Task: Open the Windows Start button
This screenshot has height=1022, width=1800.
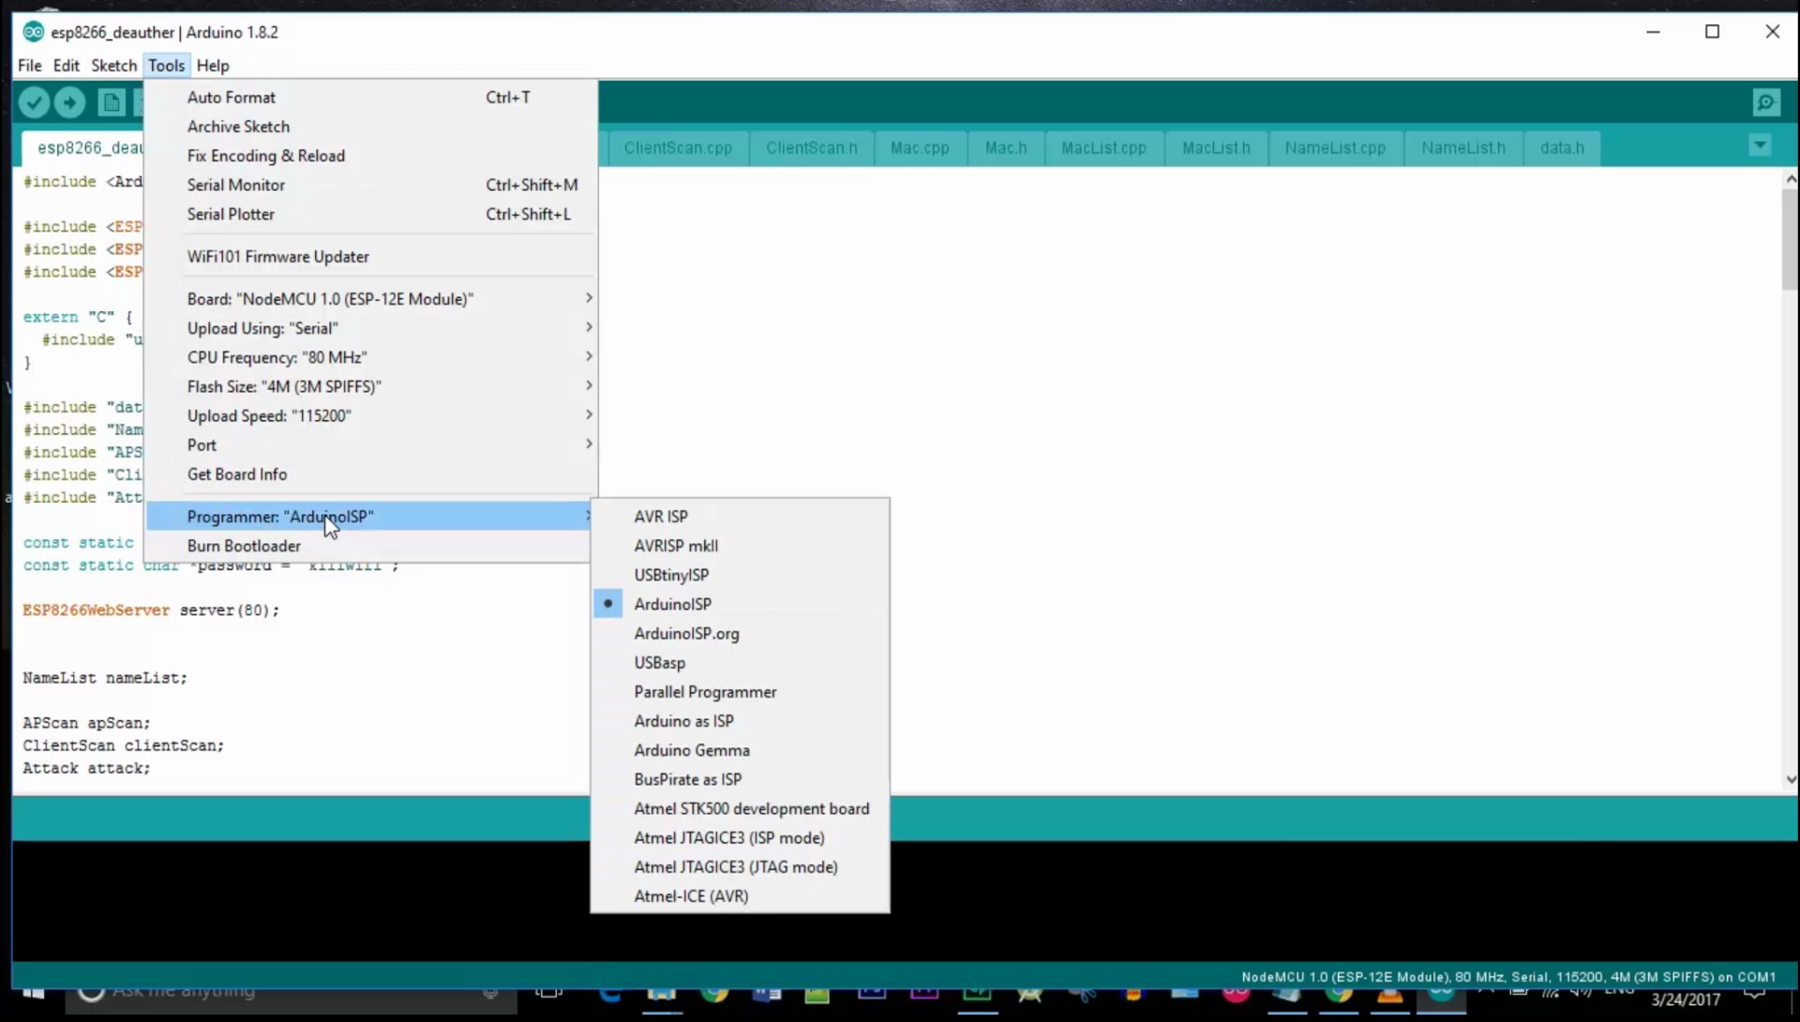Action: (x=34, y=993)
